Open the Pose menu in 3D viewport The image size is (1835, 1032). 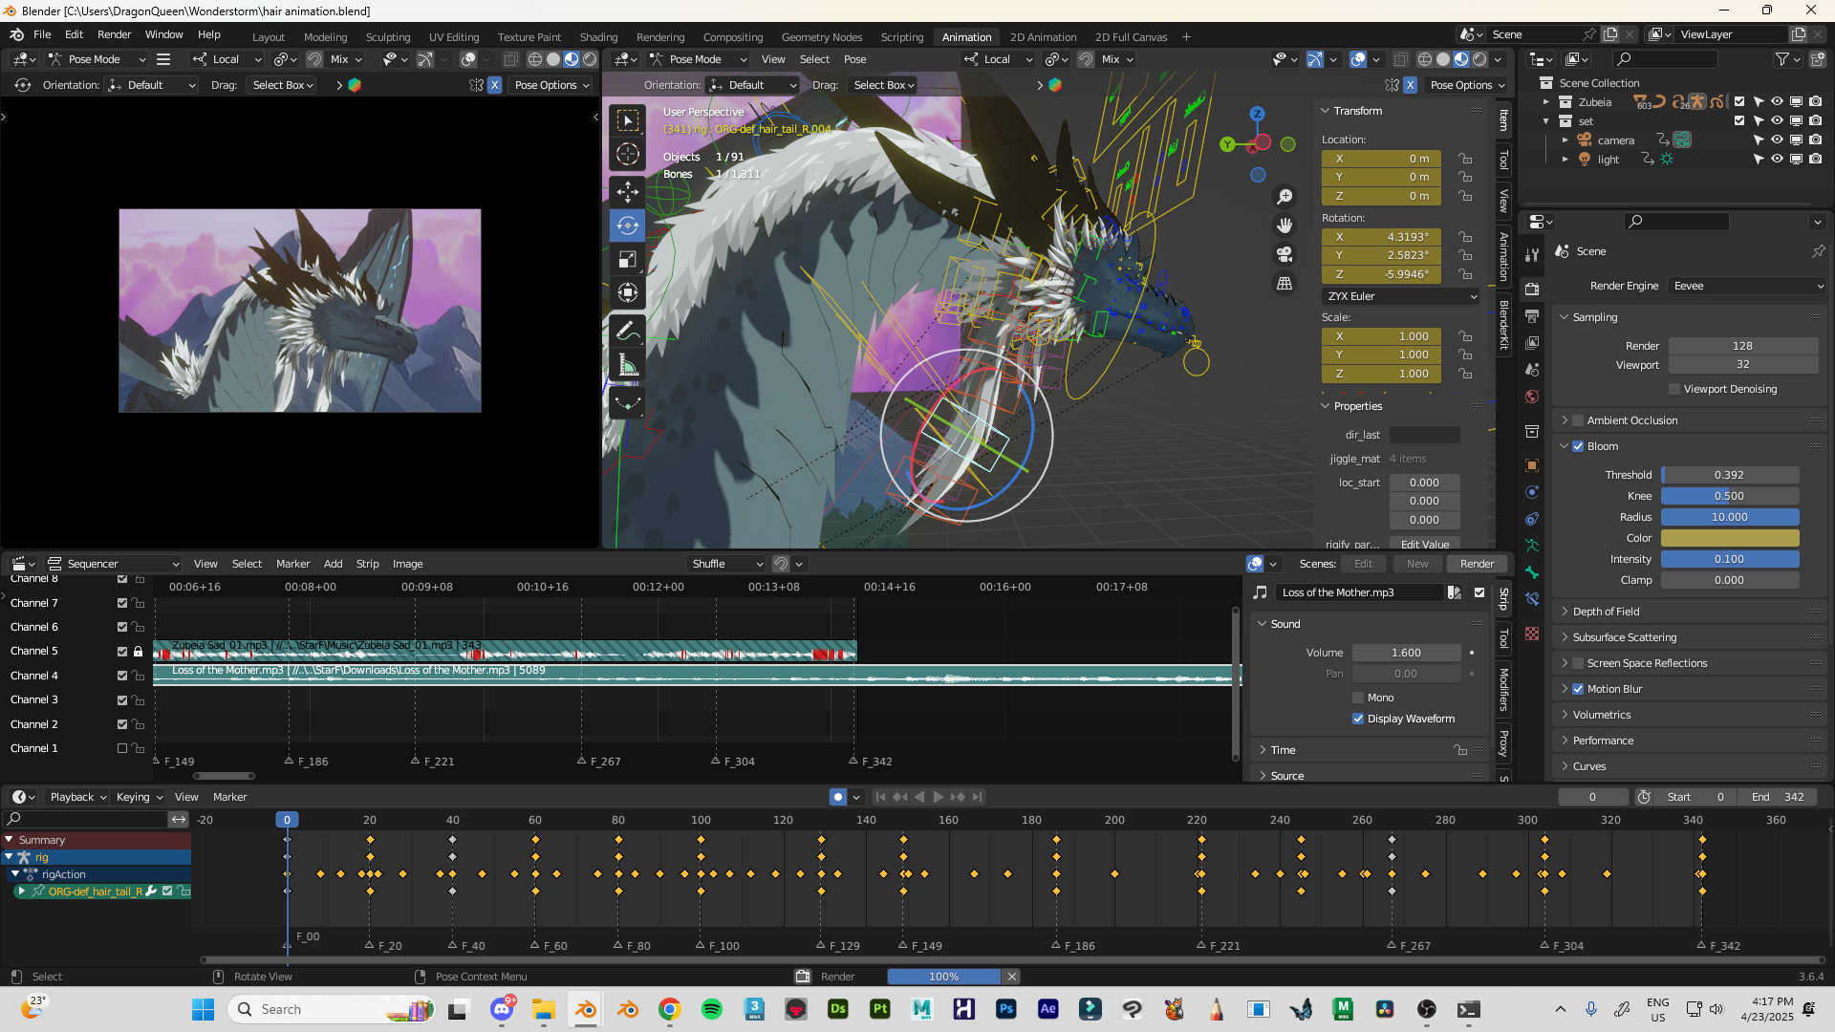click(854, 59)
